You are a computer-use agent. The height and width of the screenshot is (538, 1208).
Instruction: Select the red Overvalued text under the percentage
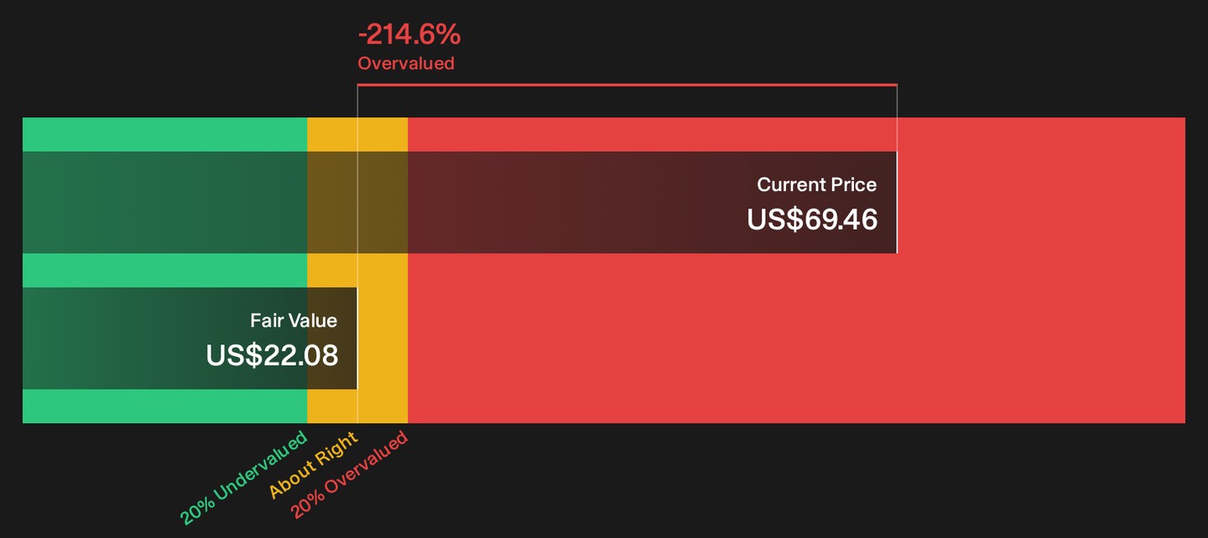tap(406, 64)
